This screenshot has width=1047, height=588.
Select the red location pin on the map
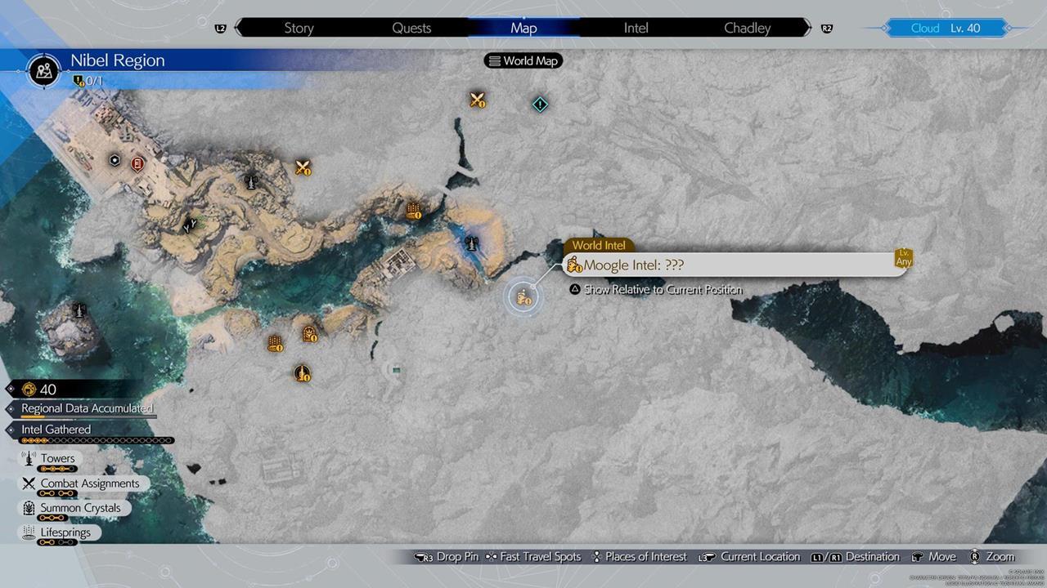coord(137,164)
